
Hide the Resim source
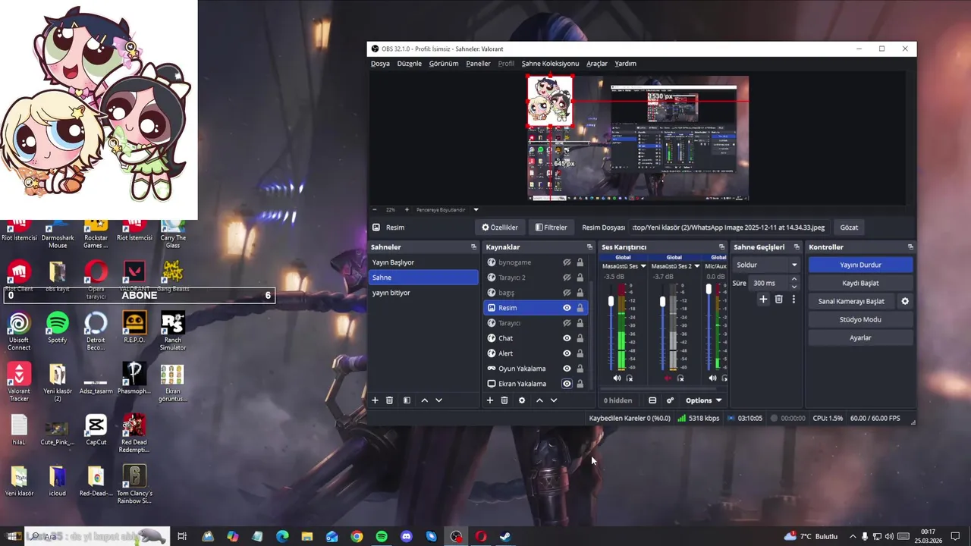567,308
